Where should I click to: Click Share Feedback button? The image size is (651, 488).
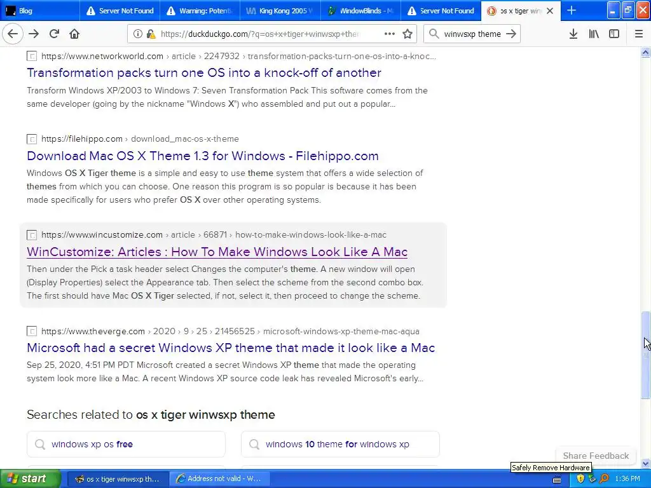[x=596, y=456]
